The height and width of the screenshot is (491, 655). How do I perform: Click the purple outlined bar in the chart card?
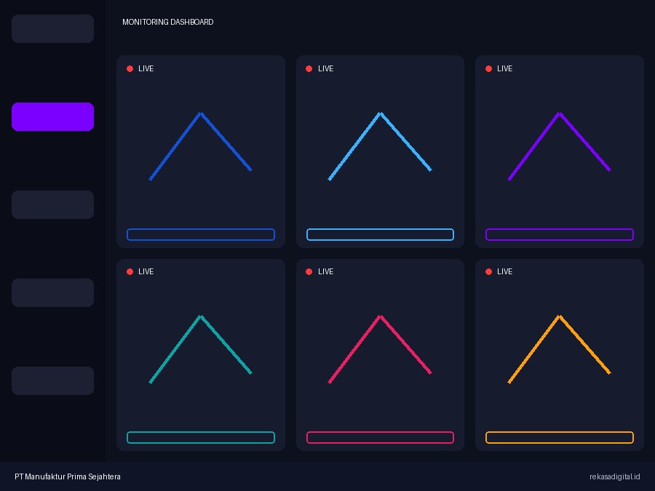pyautogui.click(x=560, y=235)
